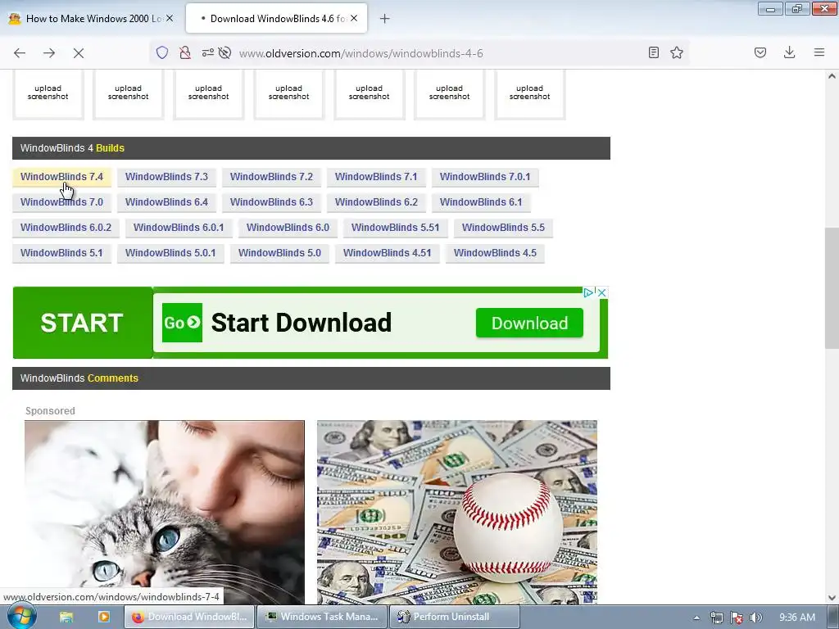
Task: Open Windows Explorer from the taskbar
Action: 66,617
